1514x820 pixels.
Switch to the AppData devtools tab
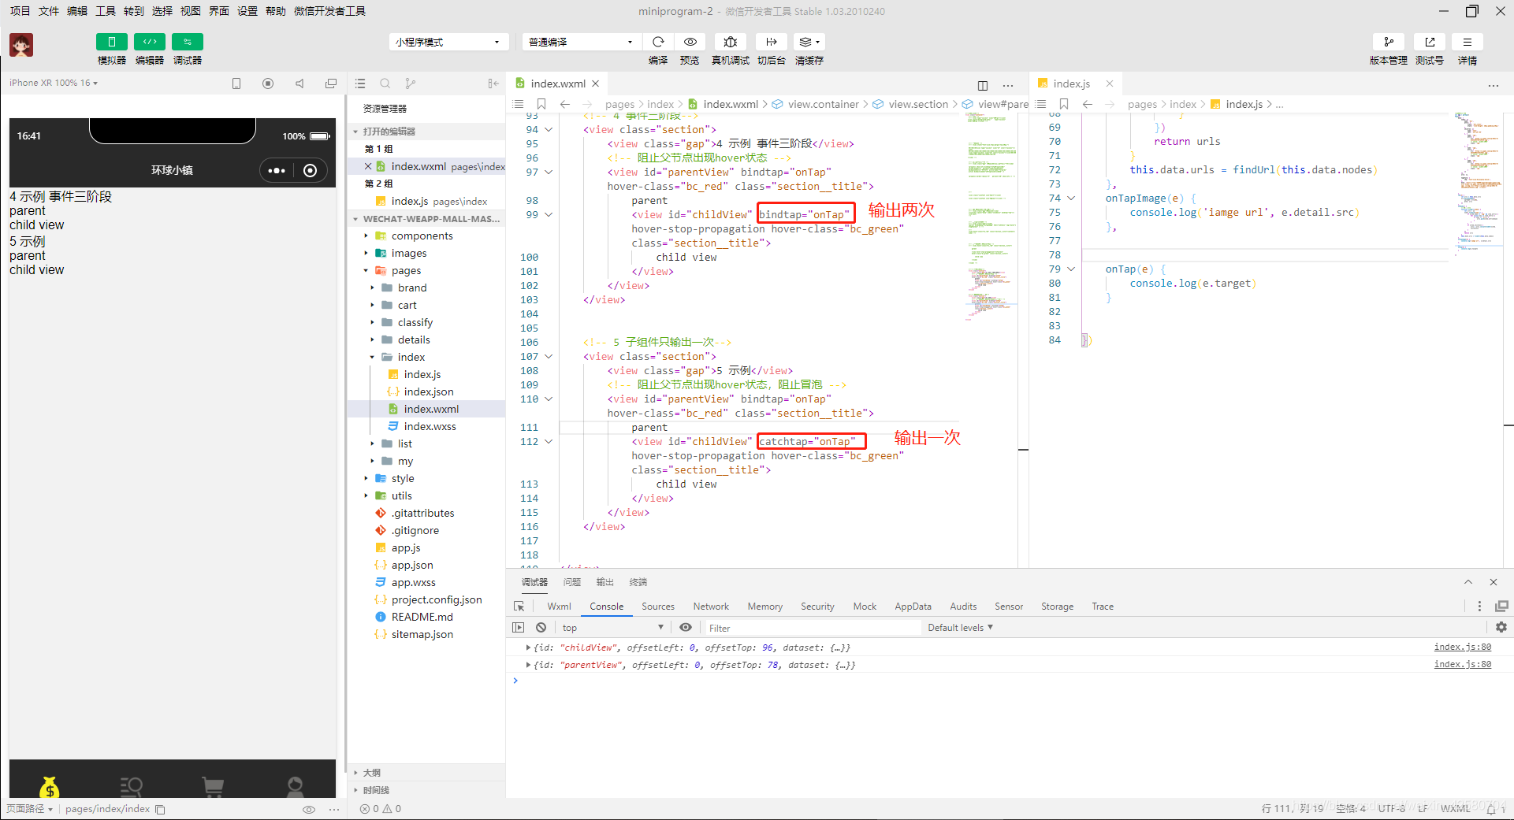point(913,607)
